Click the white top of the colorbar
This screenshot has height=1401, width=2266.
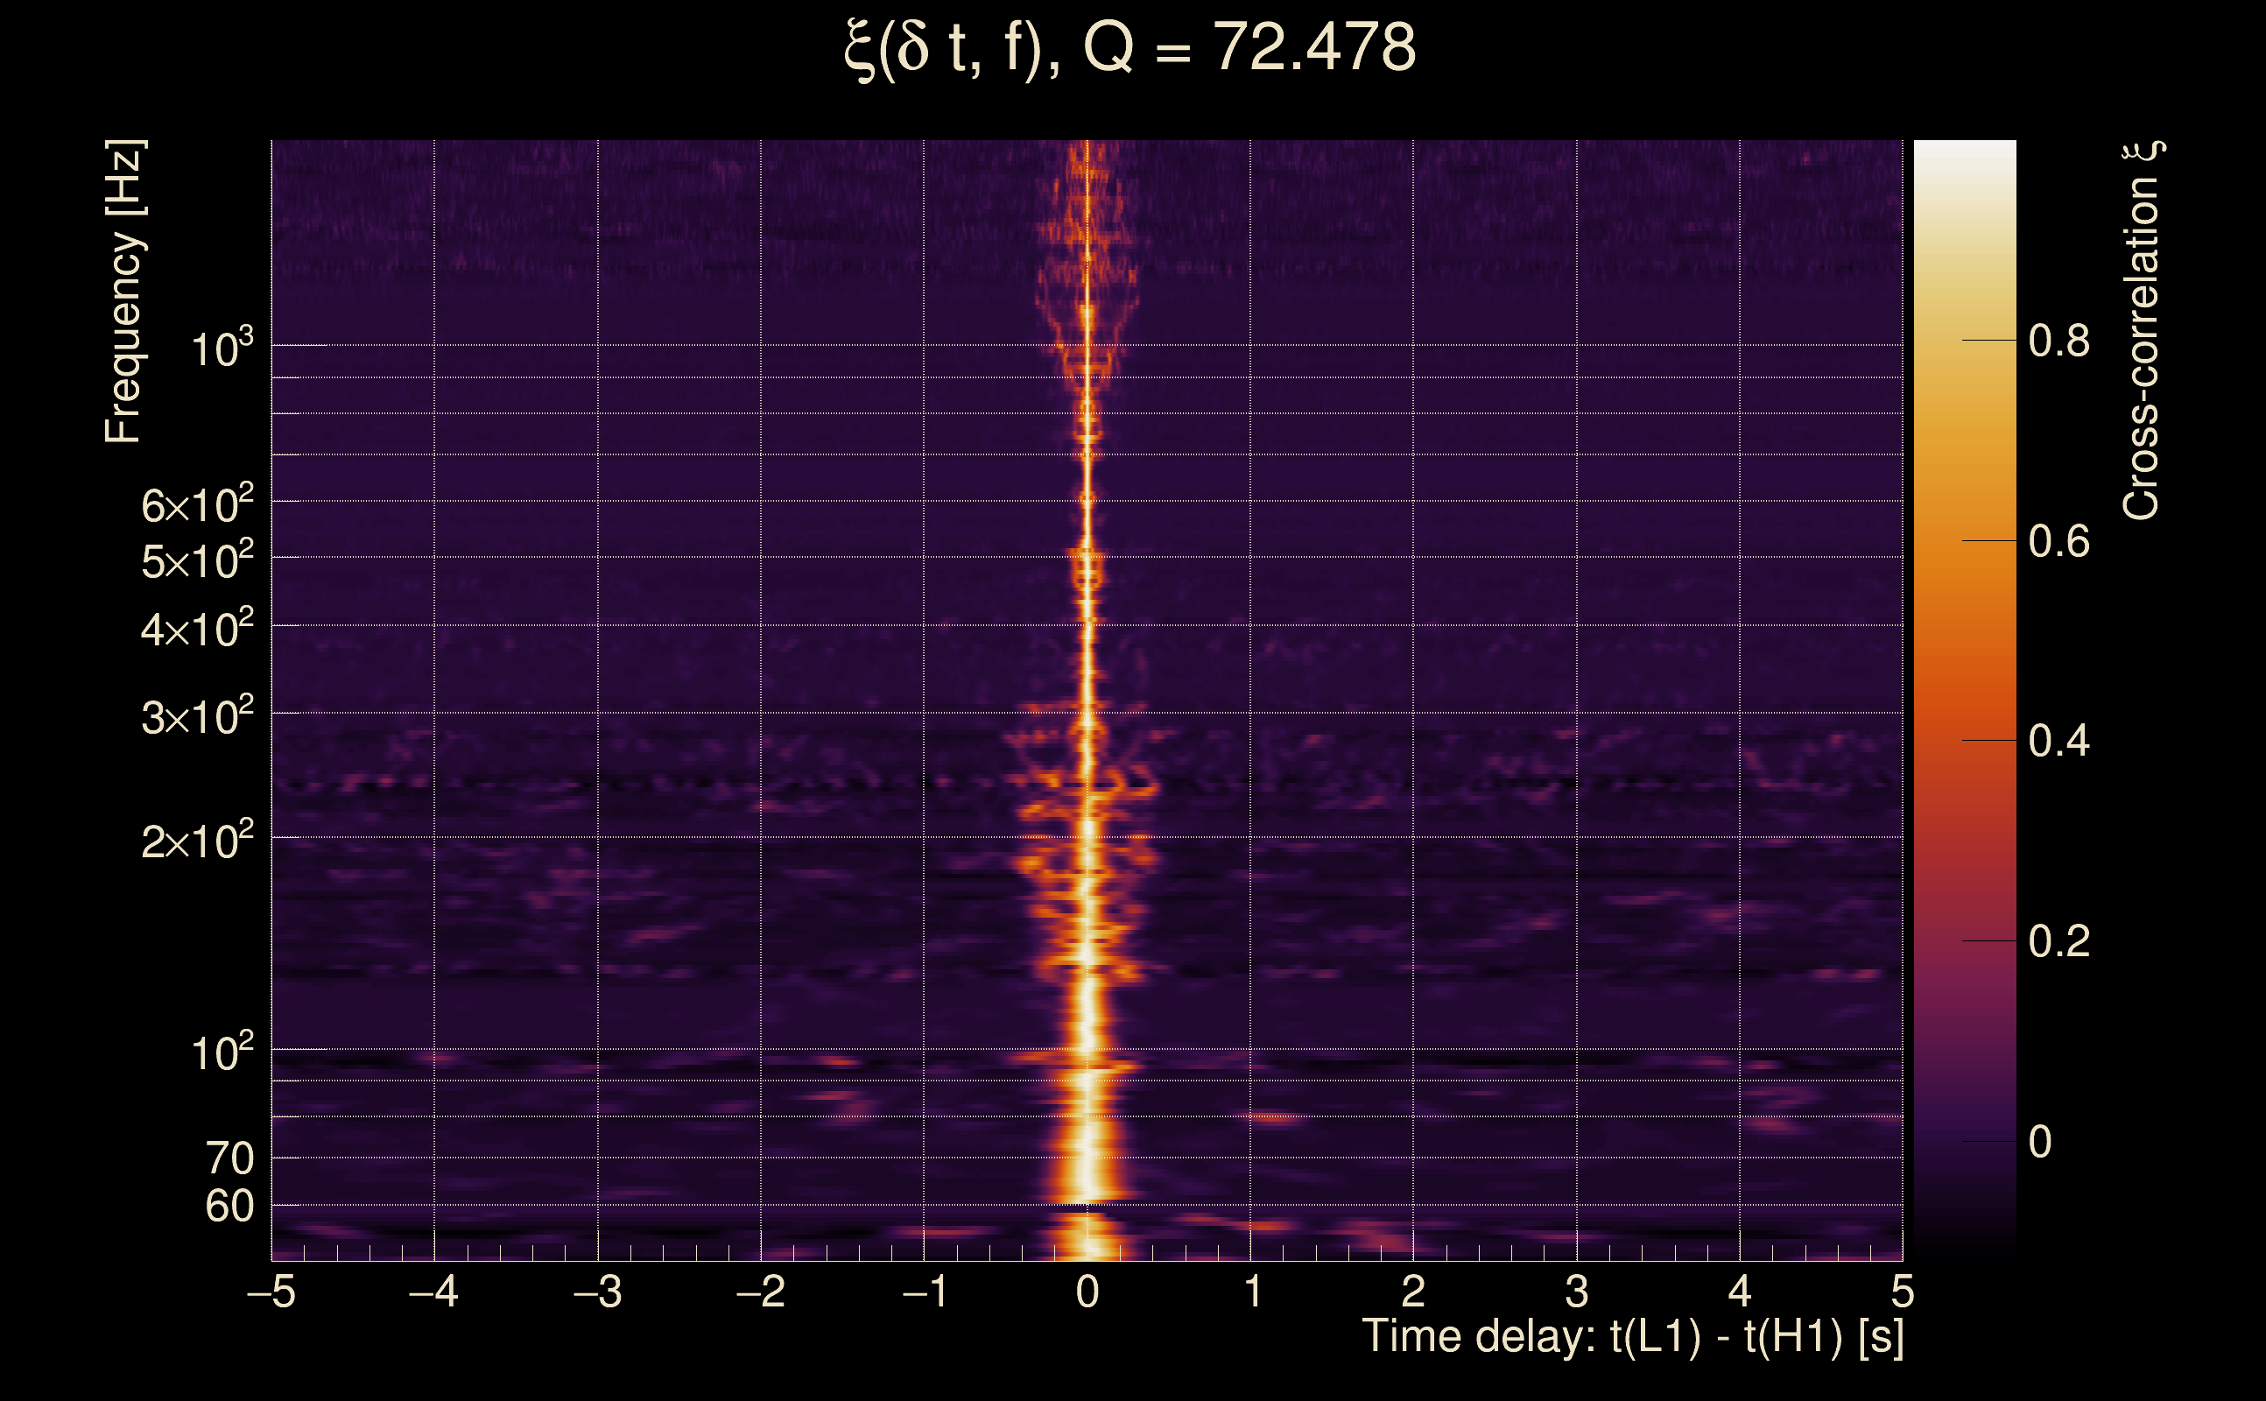(x=1964, y=158)
